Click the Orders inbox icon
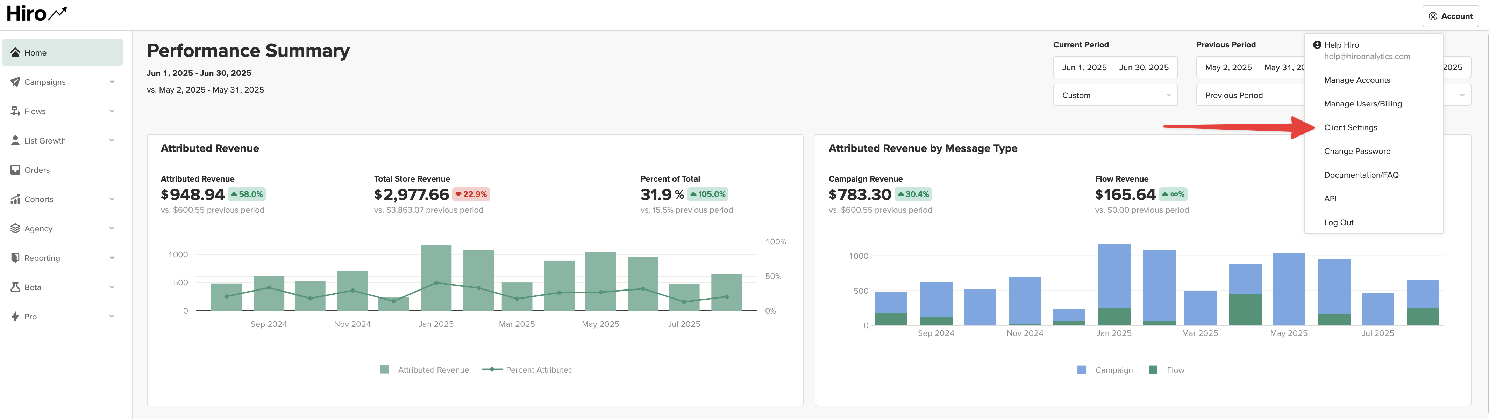Viewport: 1489px width, 419px height. (x=16, y=170)
